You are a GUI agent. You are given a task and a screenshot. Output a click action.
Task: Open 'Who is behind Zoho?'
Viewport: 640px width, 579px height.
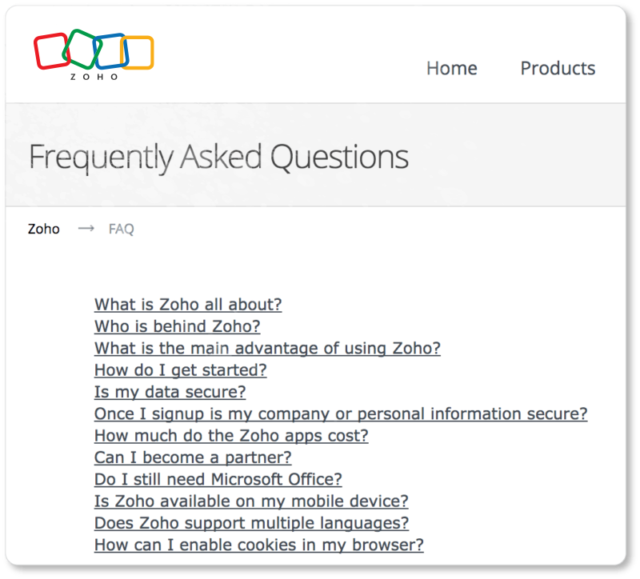(177, 326)
